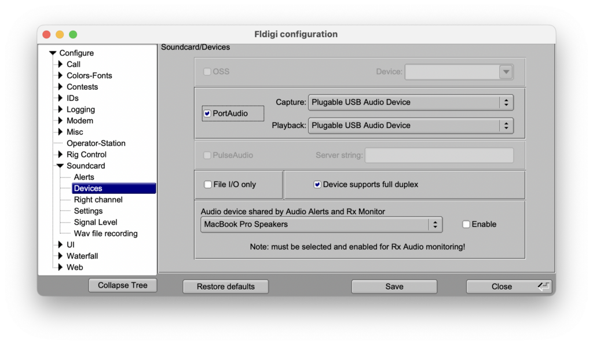Expand the Call tree node arrow
The image size is (593, 345).
click(60, 64)
